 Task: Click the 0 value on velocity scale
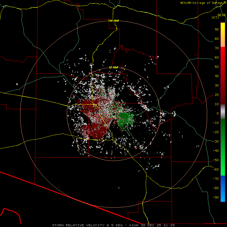pyautogui.click(x=218, y=113)
